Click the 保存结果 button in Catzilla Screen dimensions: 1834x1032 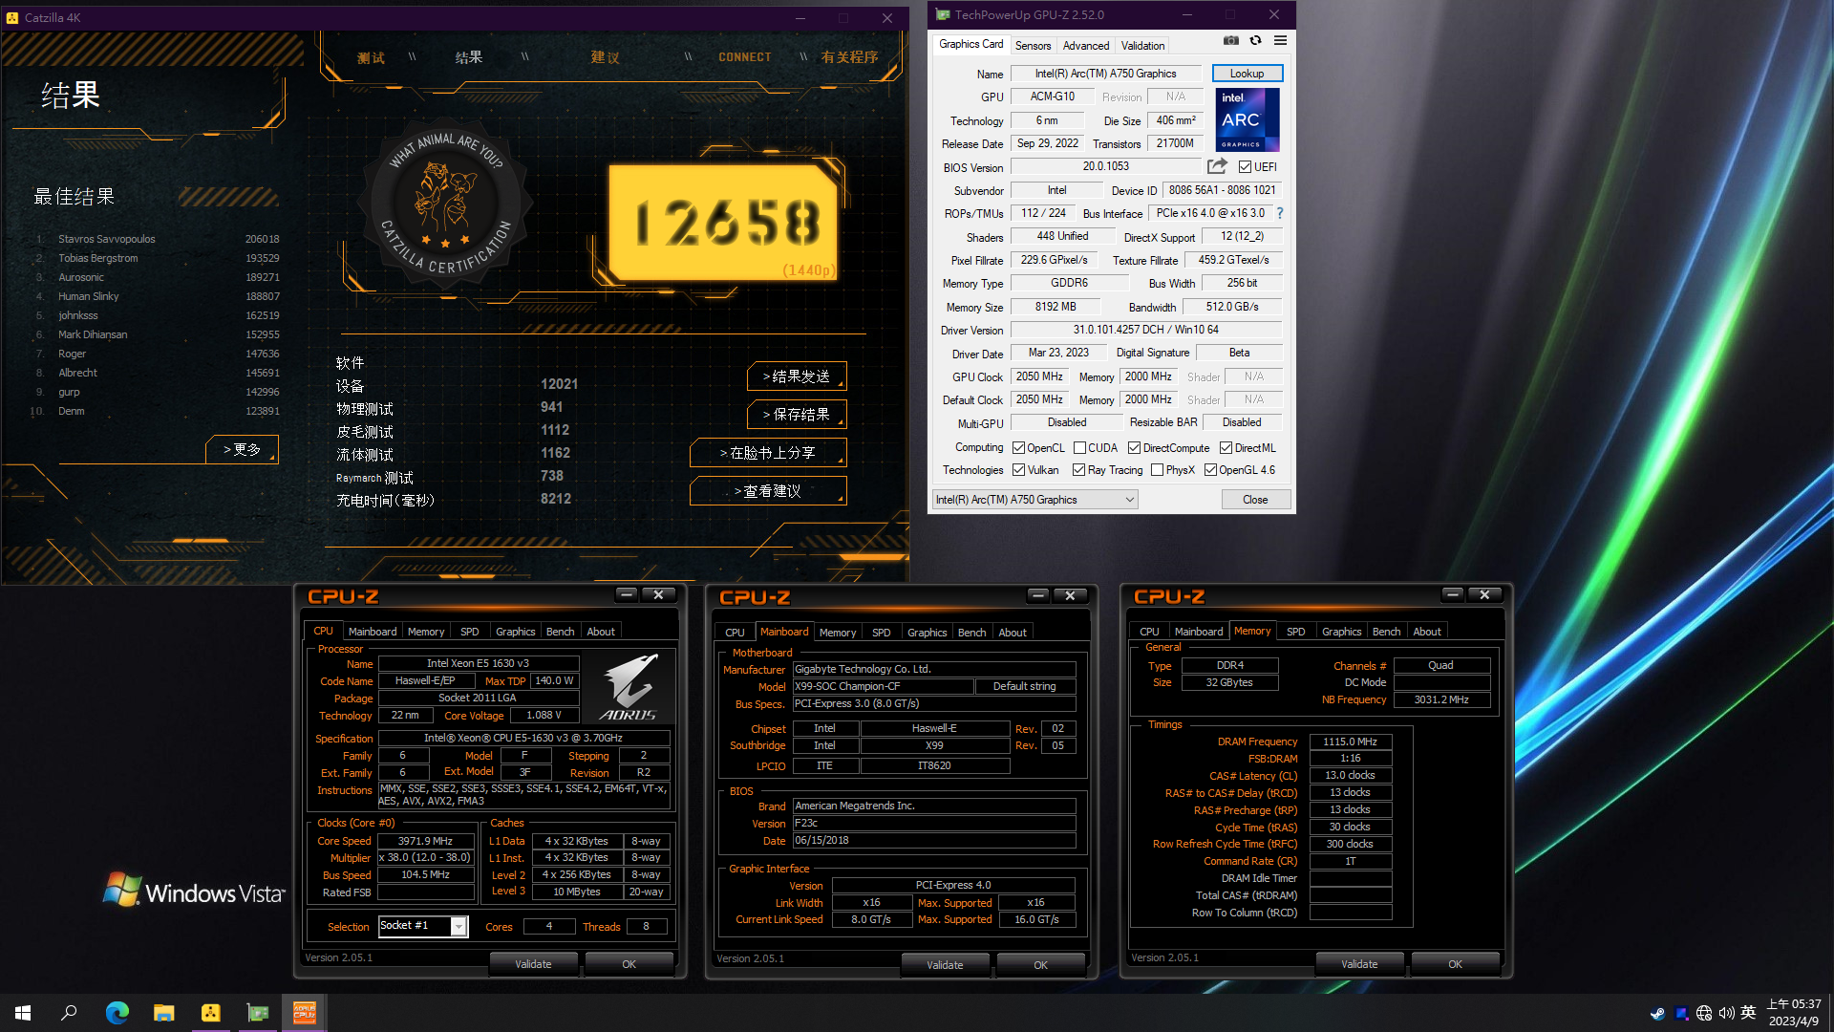pyautogui.click(x=797, y=415)
